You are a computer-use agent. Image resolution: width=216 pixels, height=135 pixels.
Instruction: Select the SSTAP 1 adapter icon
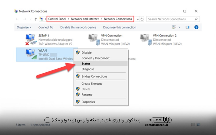[31, 40]
